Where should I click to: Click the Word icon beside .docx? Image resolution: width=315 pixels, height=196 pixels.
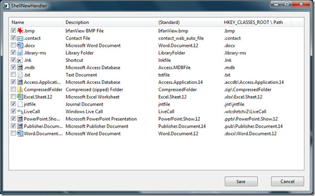(x=20, y=45)
